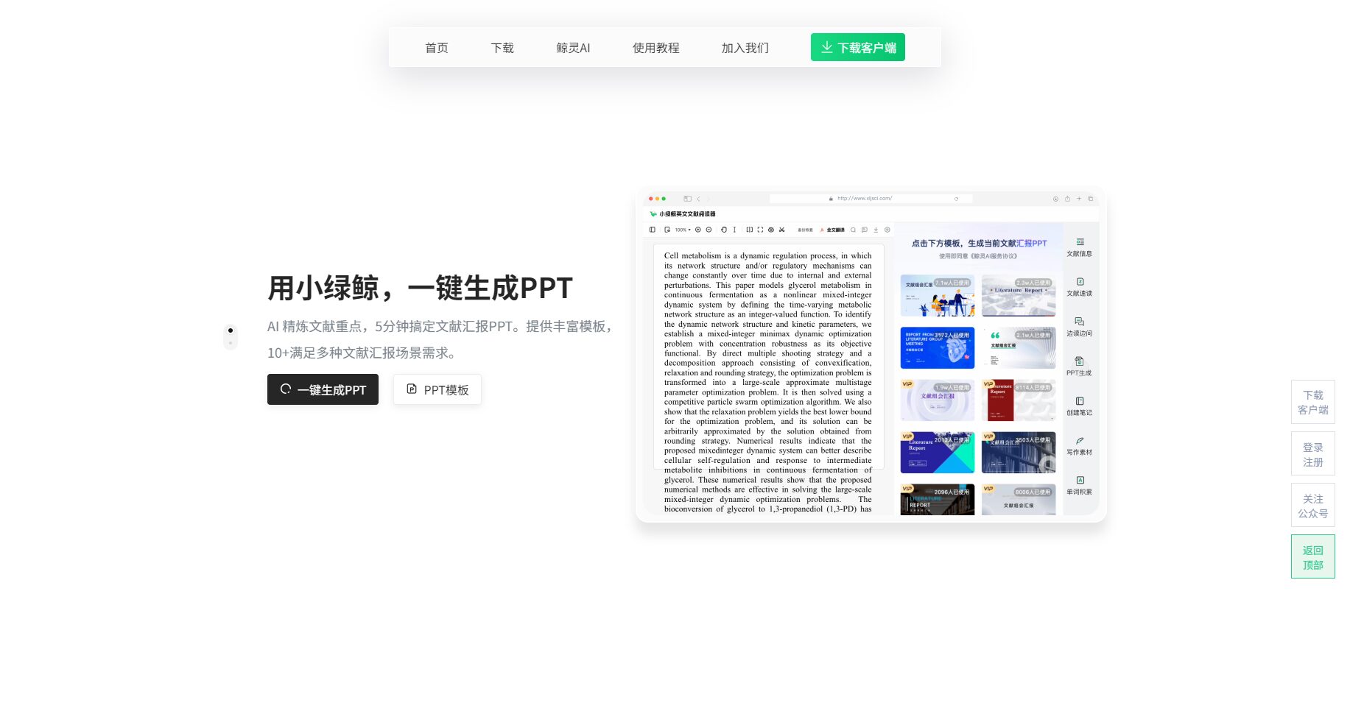
Task: Click the 下载客户端 green download button
Action: (x=857, y=48)
